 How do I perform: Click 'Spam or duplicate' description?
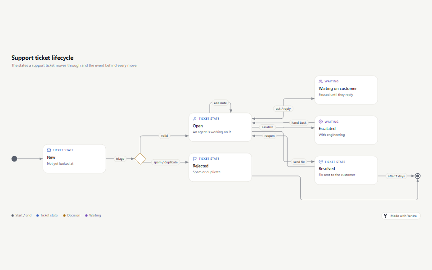207,172
